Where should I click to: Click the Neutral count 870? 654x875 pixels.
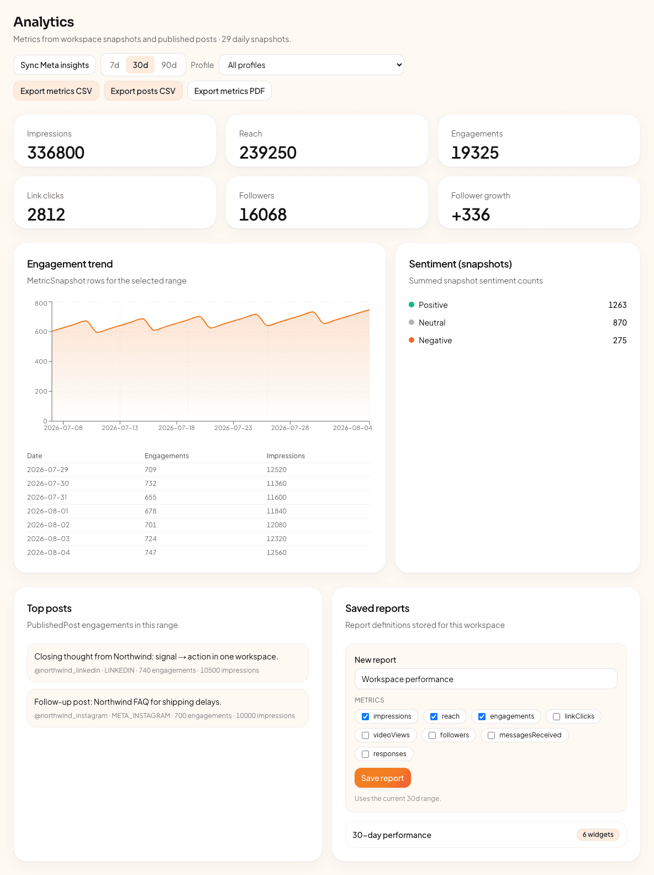click(620, 323)
